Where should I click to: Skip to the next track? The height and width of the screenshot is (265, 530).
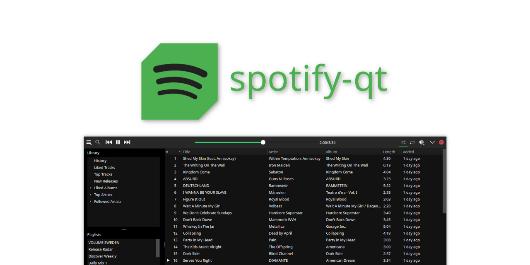click(127, 142)
